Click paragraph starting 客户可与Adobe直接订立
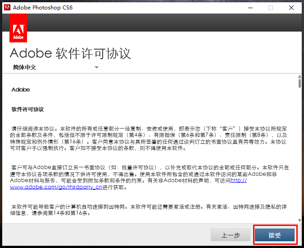304x248 pixels. pyautogui.click(x=150, y=177)
